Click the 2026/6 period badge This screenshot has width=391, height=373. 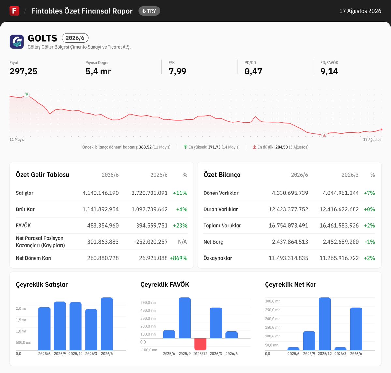tap(75, 38)
